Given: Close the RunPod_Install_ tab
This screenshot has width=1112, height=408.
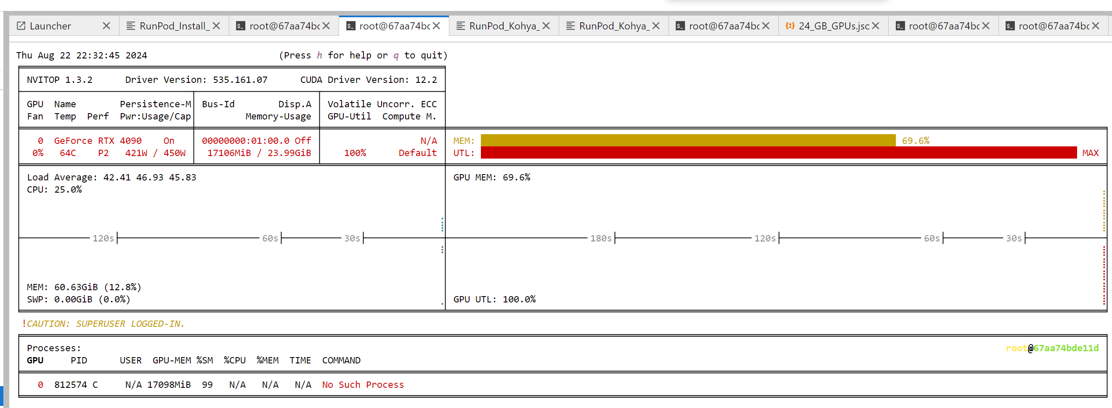Looking at the screenshot, I should pyautogui.click(x=216, y=26).
